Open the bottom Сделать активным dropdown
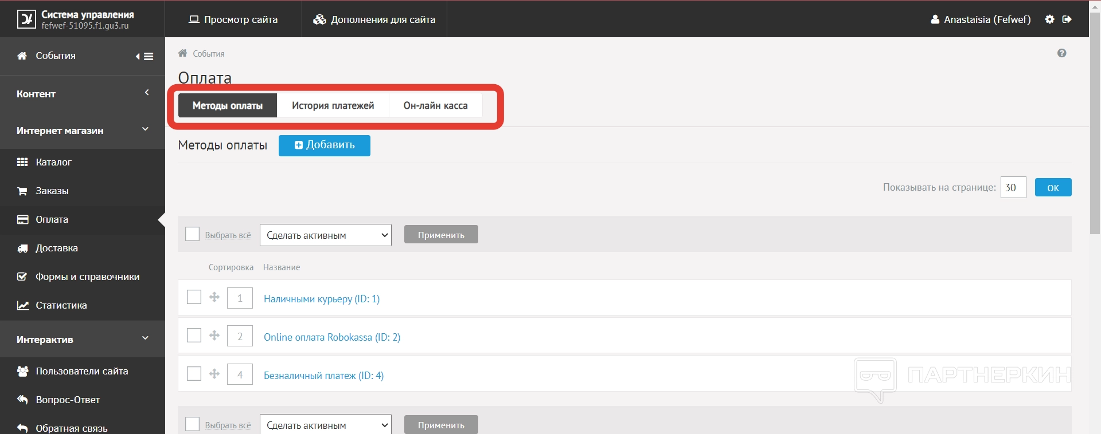The image size is (1101, 434). click(x=326, y=424)
